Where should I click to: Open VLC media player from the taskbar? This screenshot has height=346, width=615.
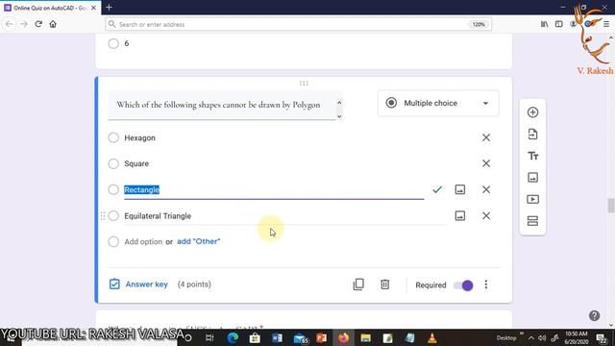[x=431, y=337]
